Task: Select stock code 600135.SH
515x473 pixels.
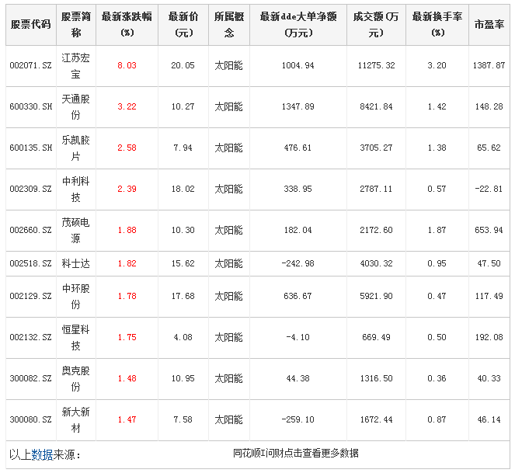Action: (30, 148)
